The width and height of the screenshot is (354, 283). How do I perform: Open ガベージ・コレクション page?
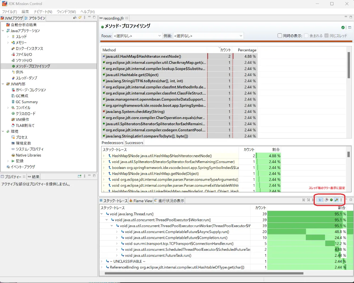pyautogui.click(x=31, y=90)
